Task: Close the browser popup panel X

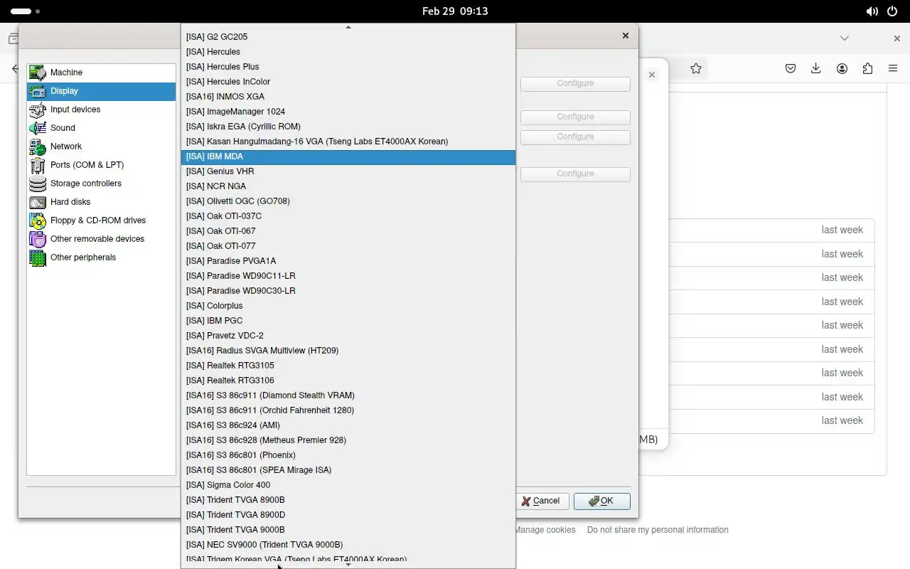Action: point(652,75)
